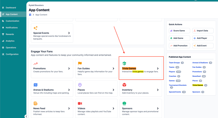Expand News Feed via its right chevron

[69, 109]
